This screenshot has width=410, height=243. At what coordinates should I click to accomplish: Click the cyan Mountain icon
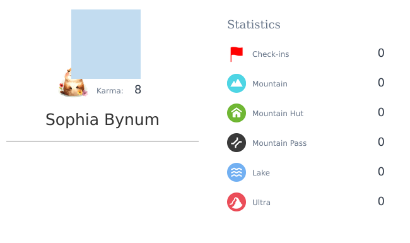point(237,83)
